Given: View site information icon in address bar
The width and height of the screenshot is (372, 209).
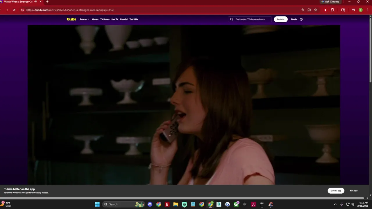Looking at the screenshot, I should (22, 10).
